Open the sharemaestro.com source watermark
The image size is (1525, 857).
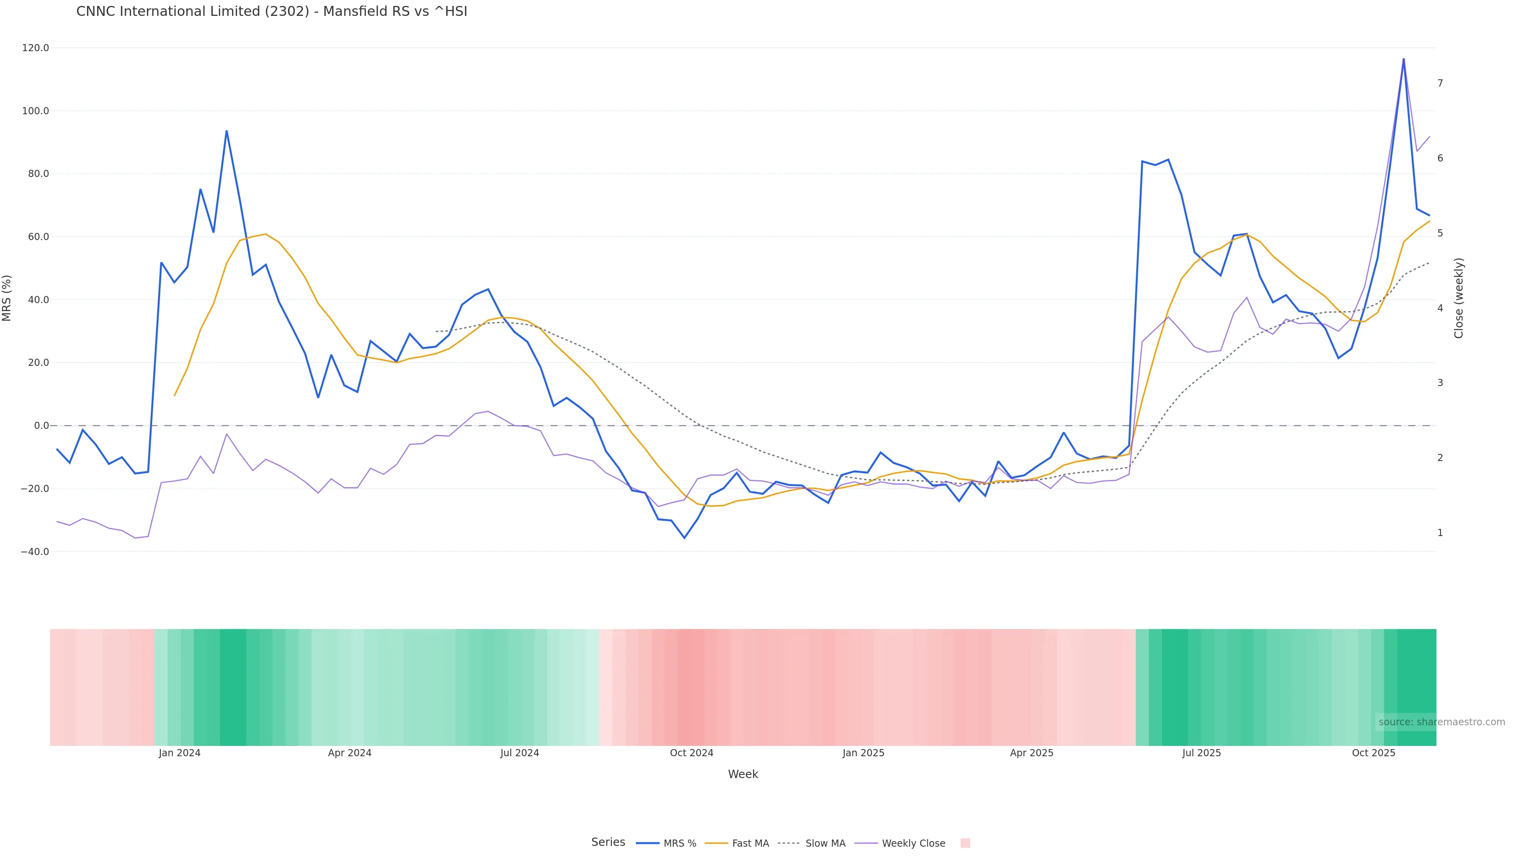(1441, 722)
